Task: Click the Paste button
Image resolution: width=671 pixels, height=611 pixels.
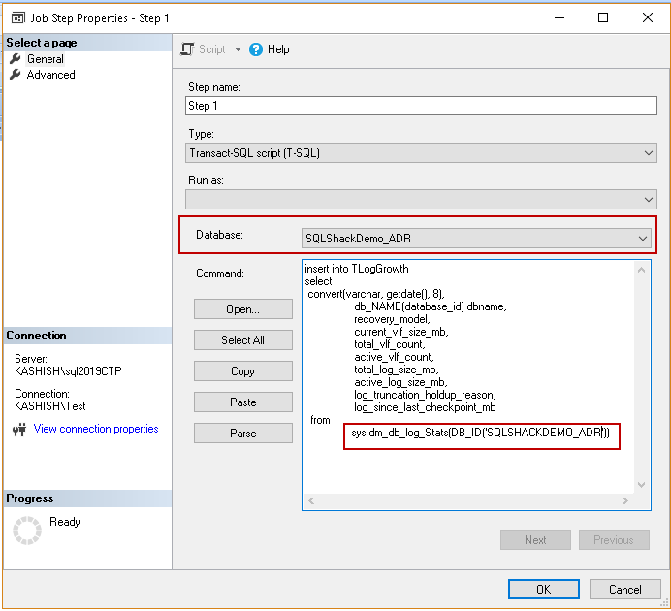Action: pyautogui.click(x=243, y=402)
